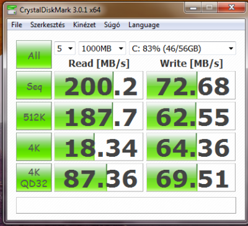Viewport: 248px width, 226px height.
Task: Select the 4K QD32 write result 69.51
Action: point(191,177)
